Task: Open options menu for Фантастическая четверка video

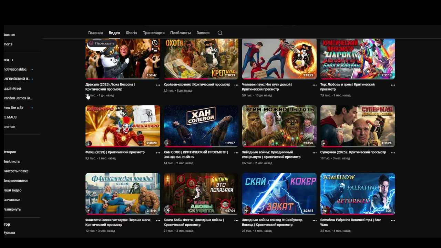Action: click(x=158, y=220)
